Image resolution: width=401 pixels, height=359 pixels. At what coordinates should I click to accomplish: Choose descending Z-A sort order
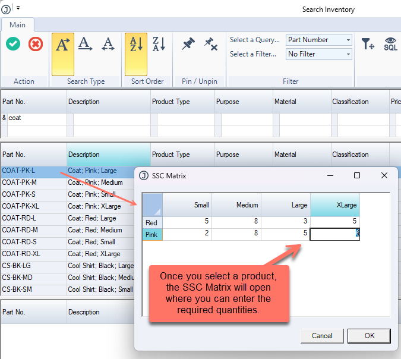pyautogui.click(x=159, y=44)
